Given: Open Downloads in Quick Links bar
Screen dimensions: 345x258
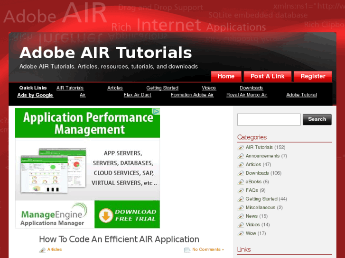Looking at the screenshot, I should [x=251, y=88].
